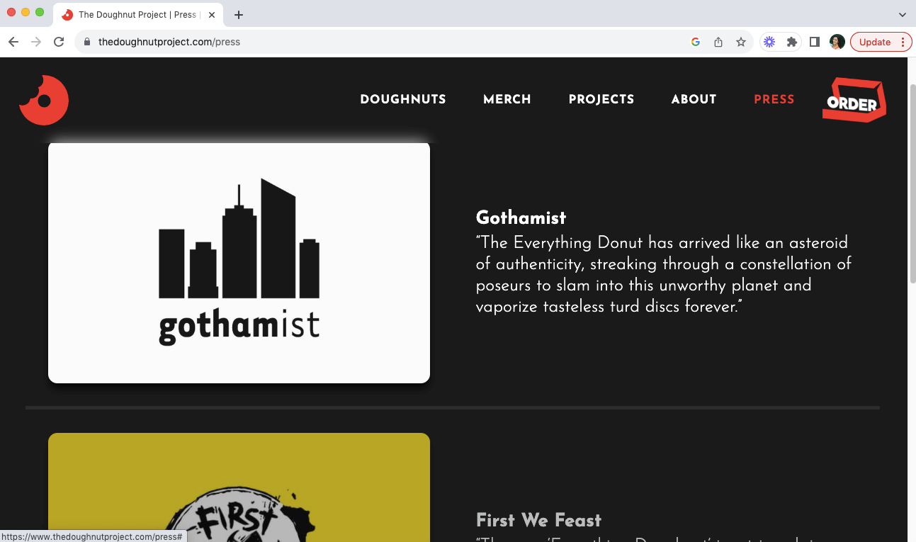Click the Gothamist quote about Everything Donut

pos(664,275)
